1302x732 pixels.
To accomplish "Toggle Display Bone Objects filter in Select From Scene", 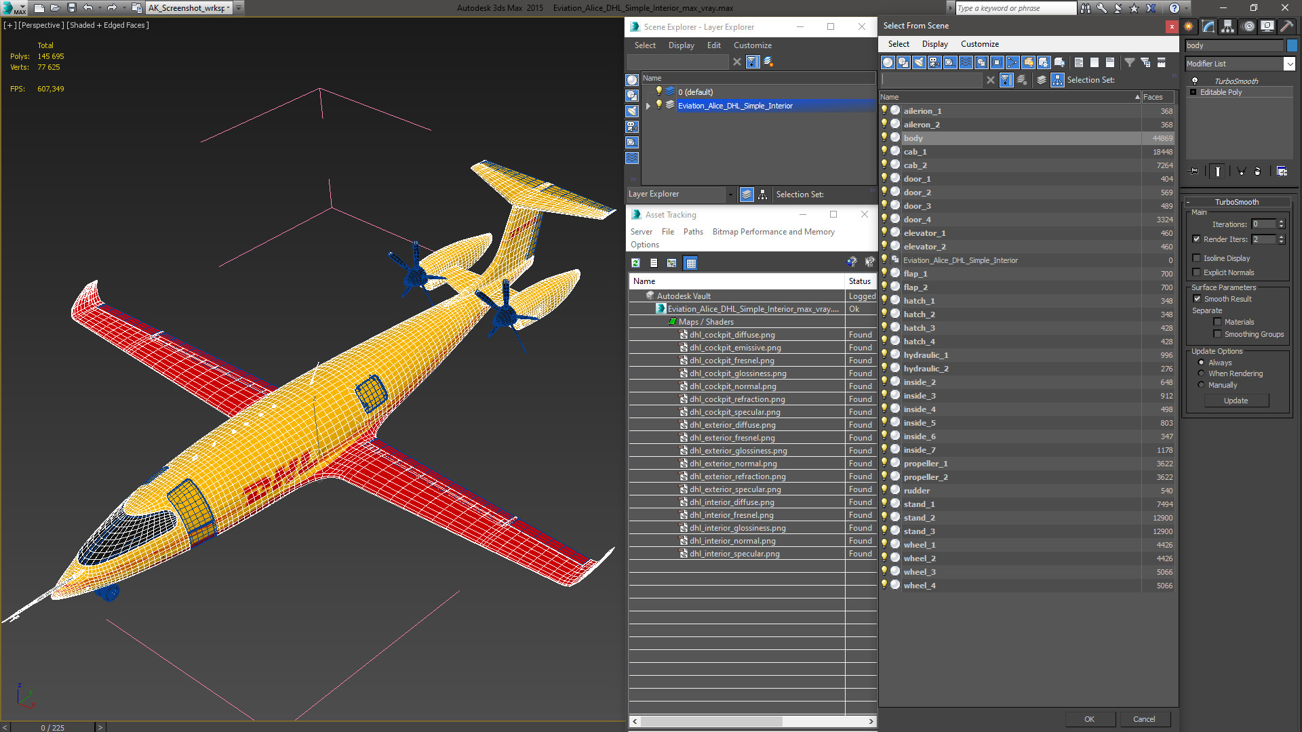I will (x=1012, y=62).
